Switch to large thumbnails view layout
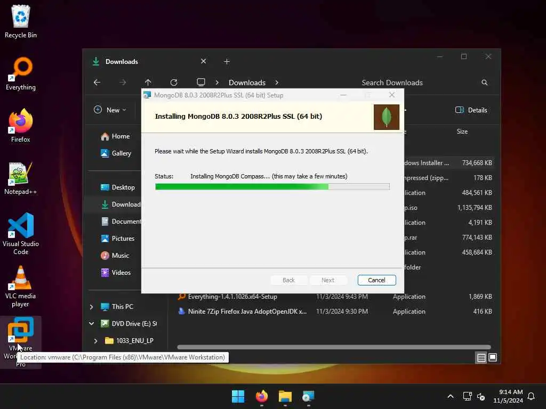 tap(493, 357)
